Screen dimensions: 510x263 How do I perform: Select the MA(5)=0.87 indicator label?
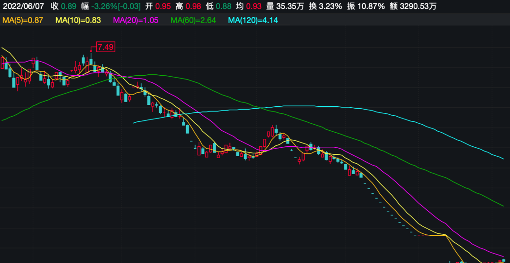pyautogui.click(x=23, y=20)
